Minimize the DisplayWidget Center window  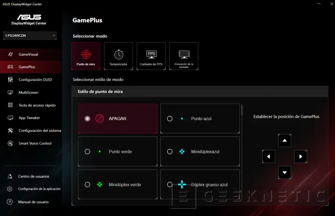tap(319, 4)
